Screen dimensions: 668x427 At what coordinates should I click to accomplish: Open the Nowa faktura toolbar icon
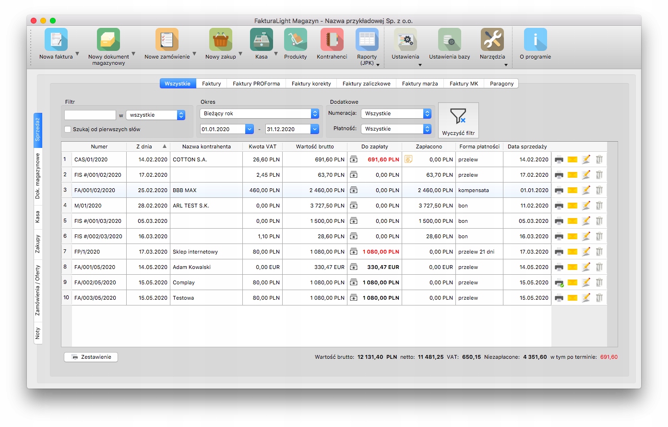[56, 40]
